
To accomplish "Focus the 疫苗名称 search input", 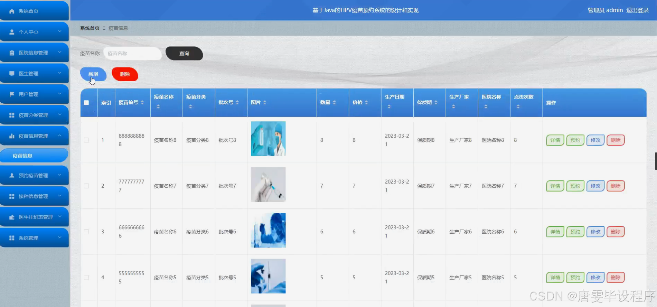I will pos(132,54).
